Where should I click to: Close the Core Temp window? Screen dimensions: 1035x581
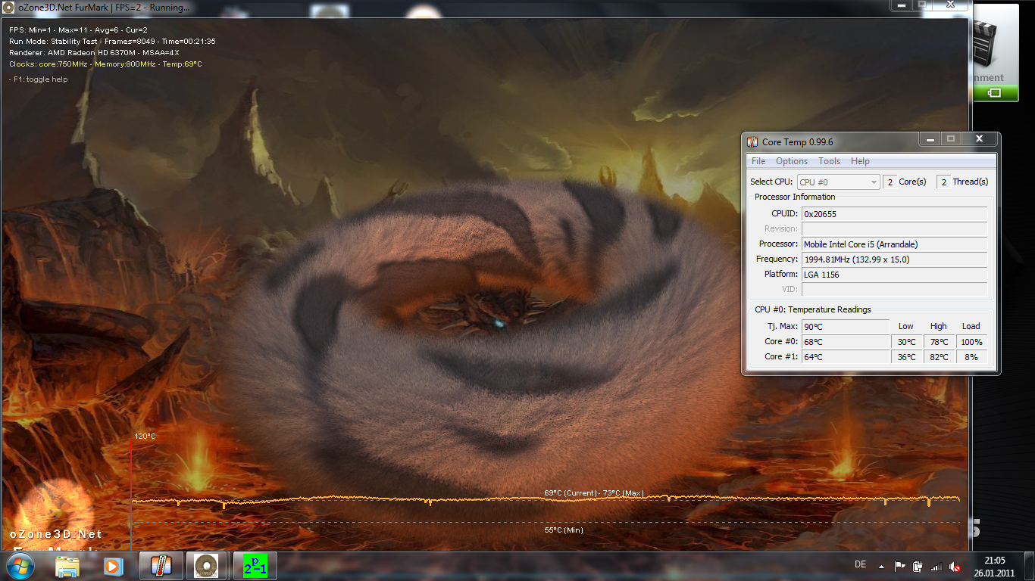click(979, 139)
